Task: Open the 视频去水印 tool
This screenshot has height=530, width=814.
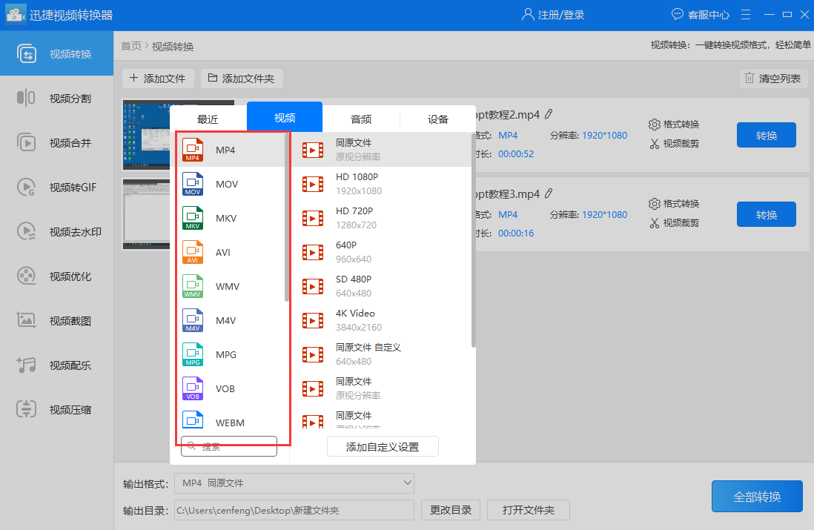Action: click(x=56, y=231)
